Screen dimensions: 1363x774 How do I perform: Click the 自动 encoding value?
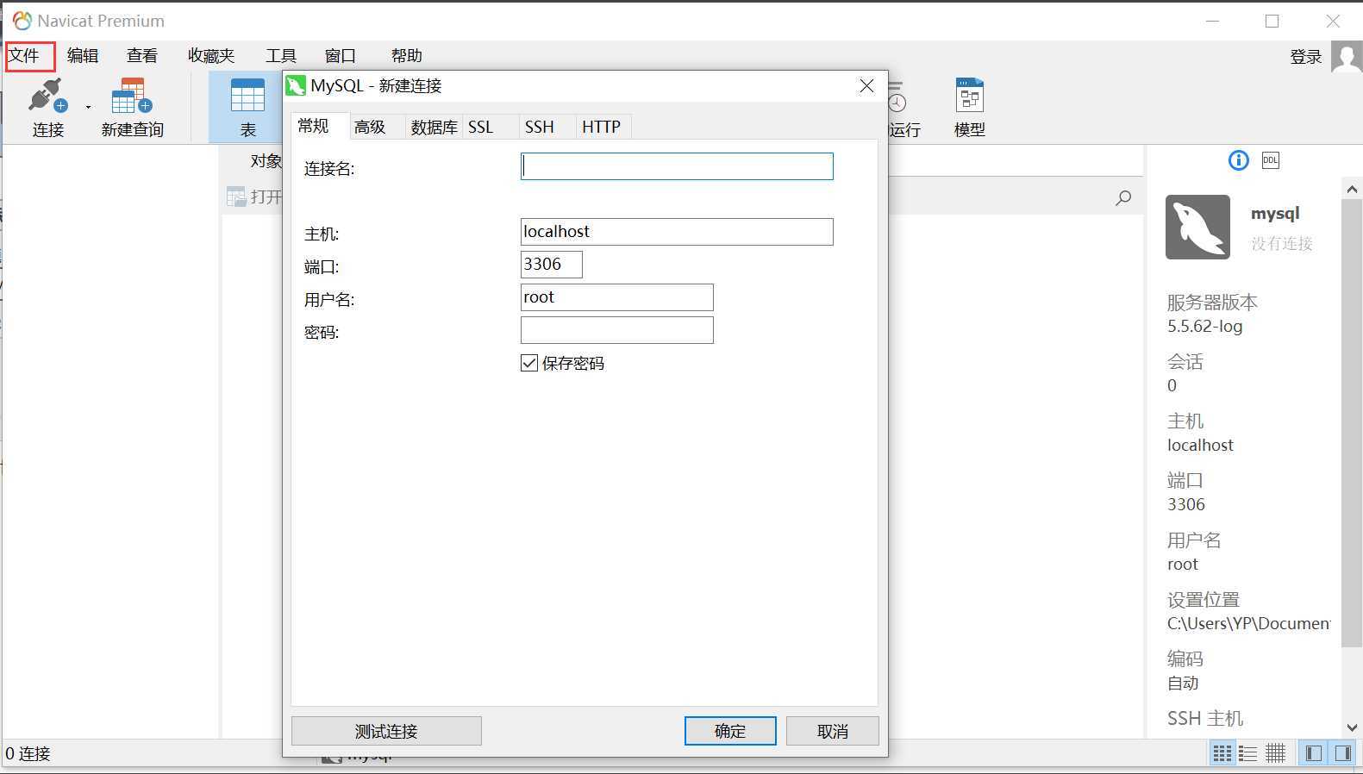(1183, 683)
